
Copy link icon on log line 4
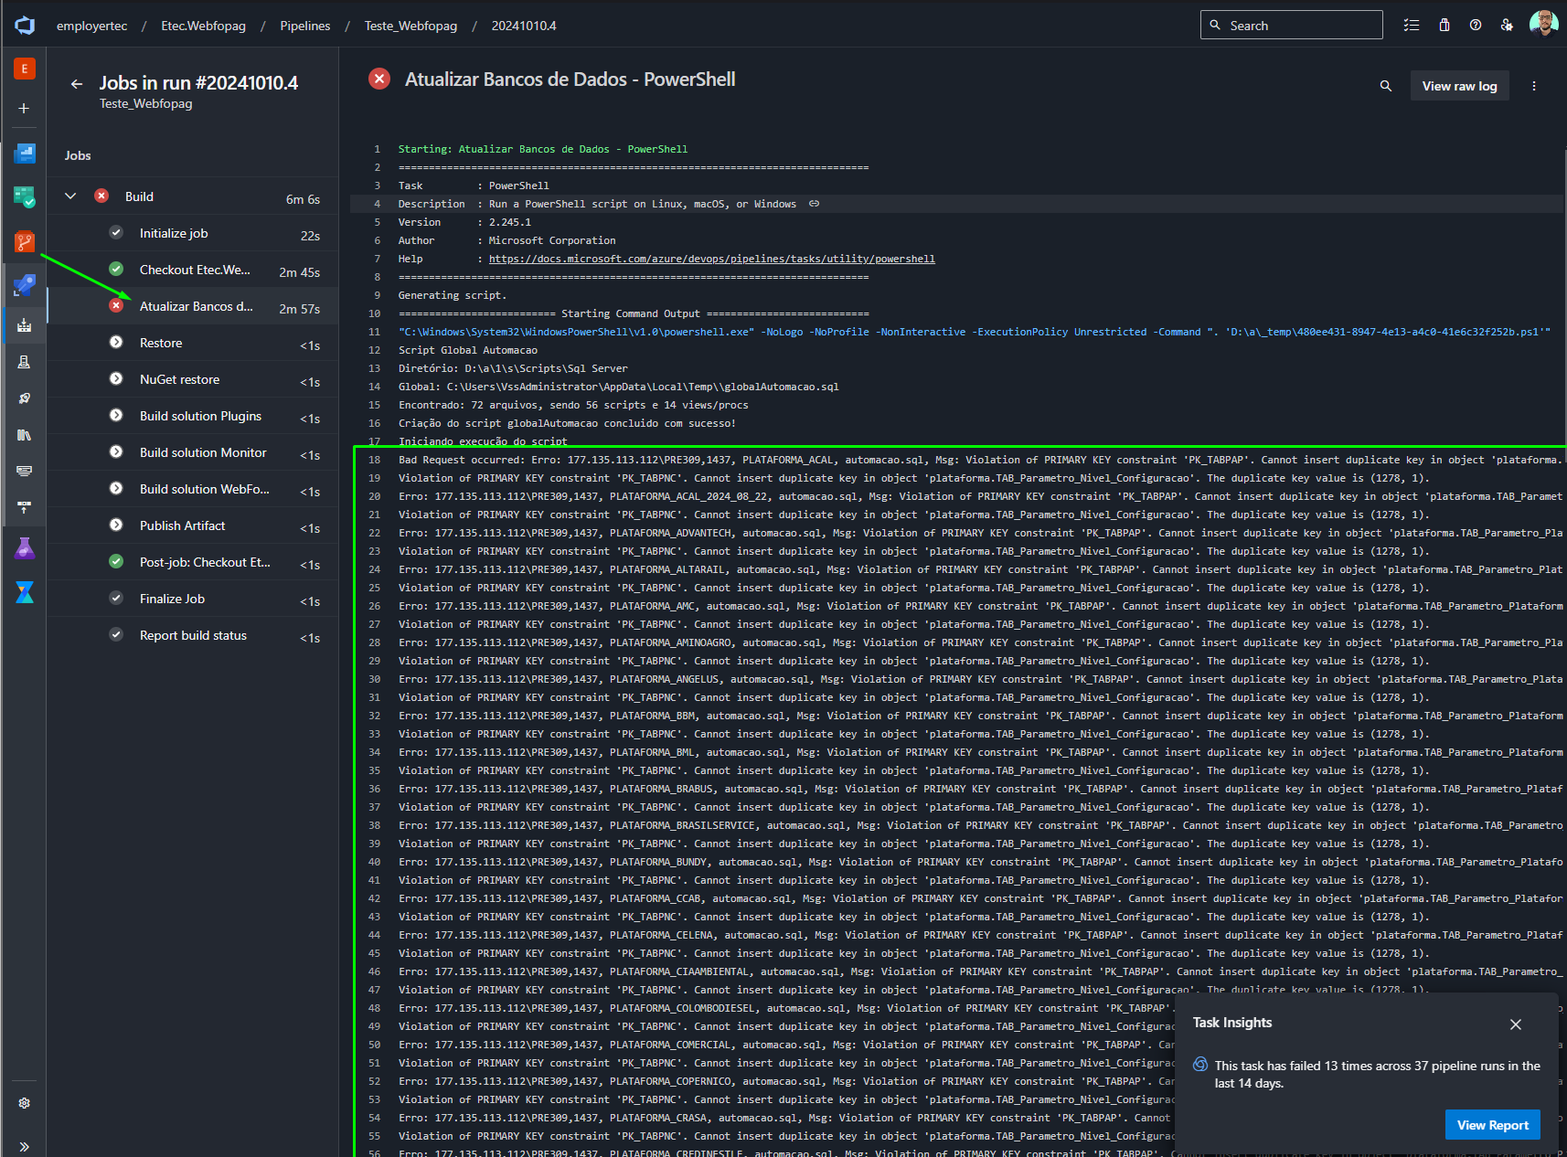814,204
